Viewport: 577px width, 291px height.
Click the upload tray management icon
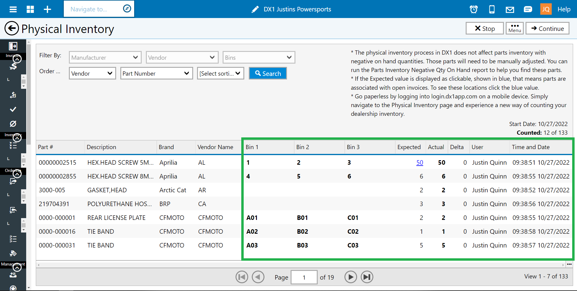(13, 275)
